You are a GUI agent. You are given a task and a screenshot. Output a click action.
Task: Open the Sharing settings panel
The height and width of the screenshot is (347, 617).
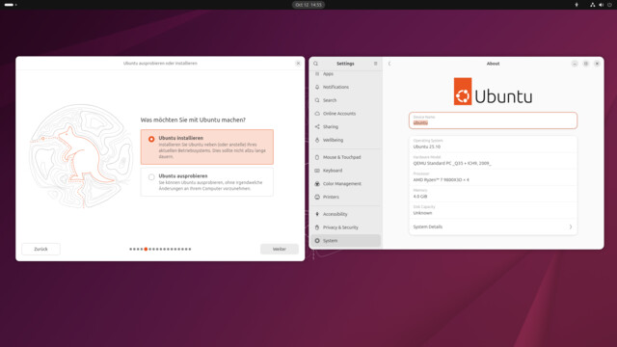[345, 126]
